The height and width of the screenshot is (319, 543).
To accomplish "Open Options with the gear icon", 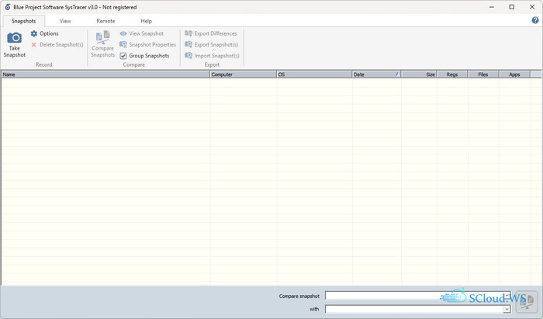I will coord(34,33).
